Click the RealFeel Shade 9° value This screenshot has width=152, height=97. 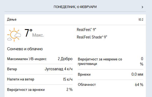tap(92, 37)
